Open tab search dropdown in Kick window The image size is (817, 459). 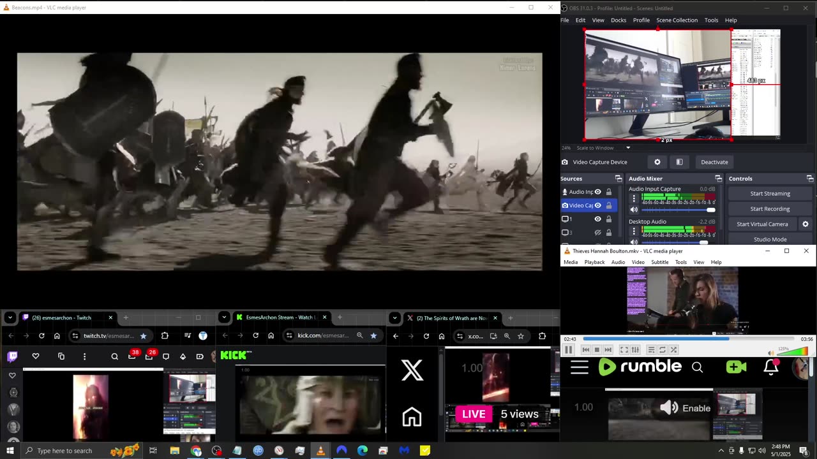(224, 317)
